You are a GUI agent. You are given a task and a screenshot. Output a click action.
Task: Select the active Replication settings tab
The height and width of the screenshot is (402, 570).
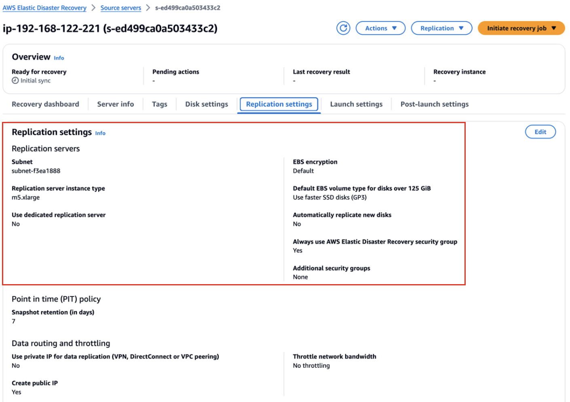coord(279,104)
